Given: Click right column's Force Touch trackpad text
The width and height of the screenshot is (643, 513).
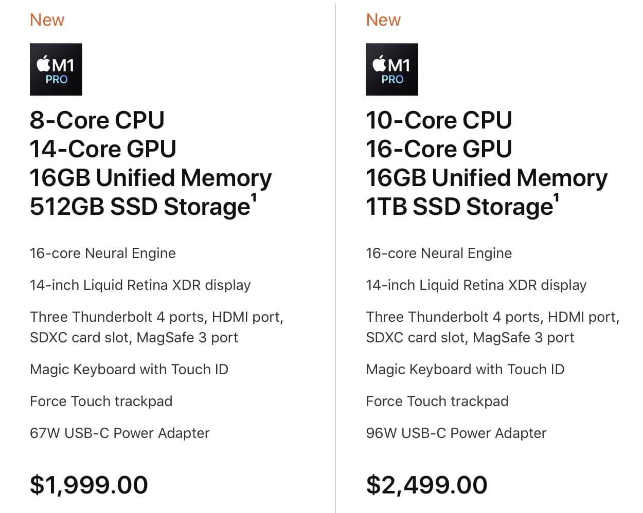Looking at the screenshot, I should click(x=437, y=401).
